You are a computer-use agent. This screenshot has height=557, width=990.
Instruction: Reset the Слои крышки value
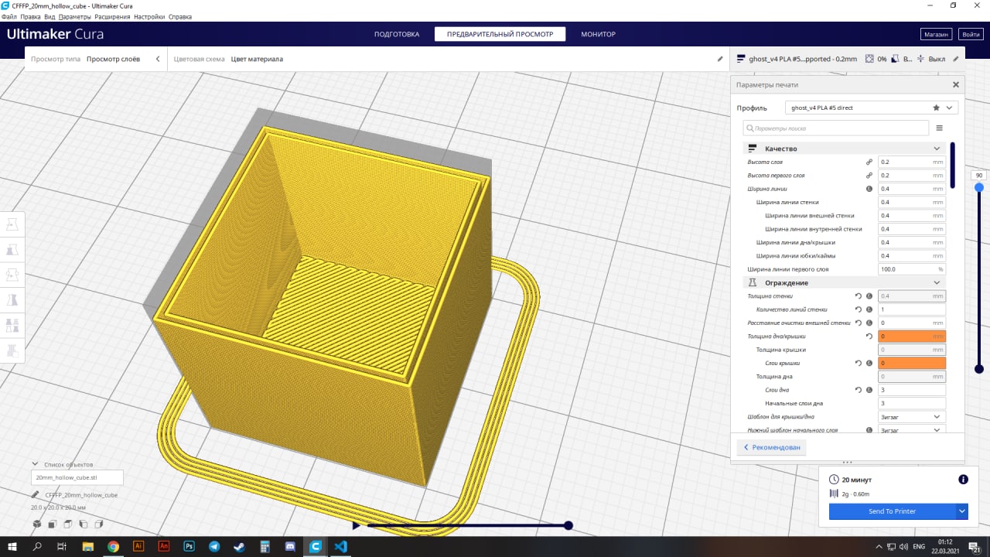858,363
